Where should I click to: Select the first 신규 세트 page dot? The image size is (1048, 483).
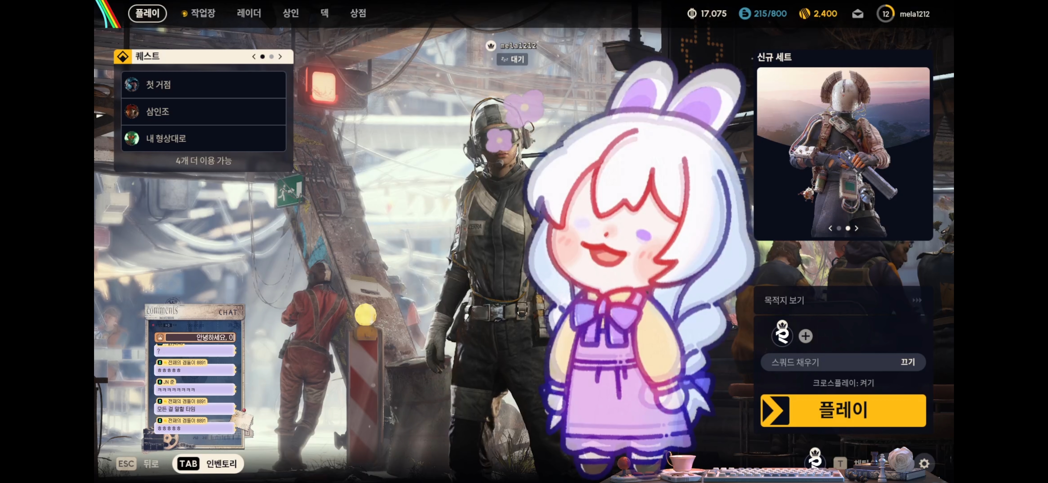838,228
